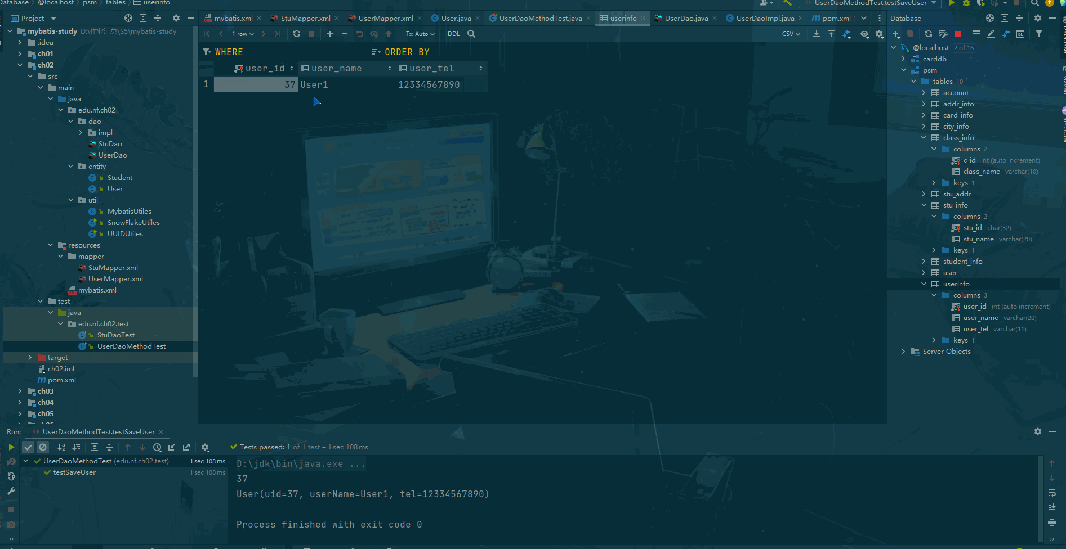This screenshot has height=549, width=1066.
Task: Search within userinfo table data
Action: [471, 34]
